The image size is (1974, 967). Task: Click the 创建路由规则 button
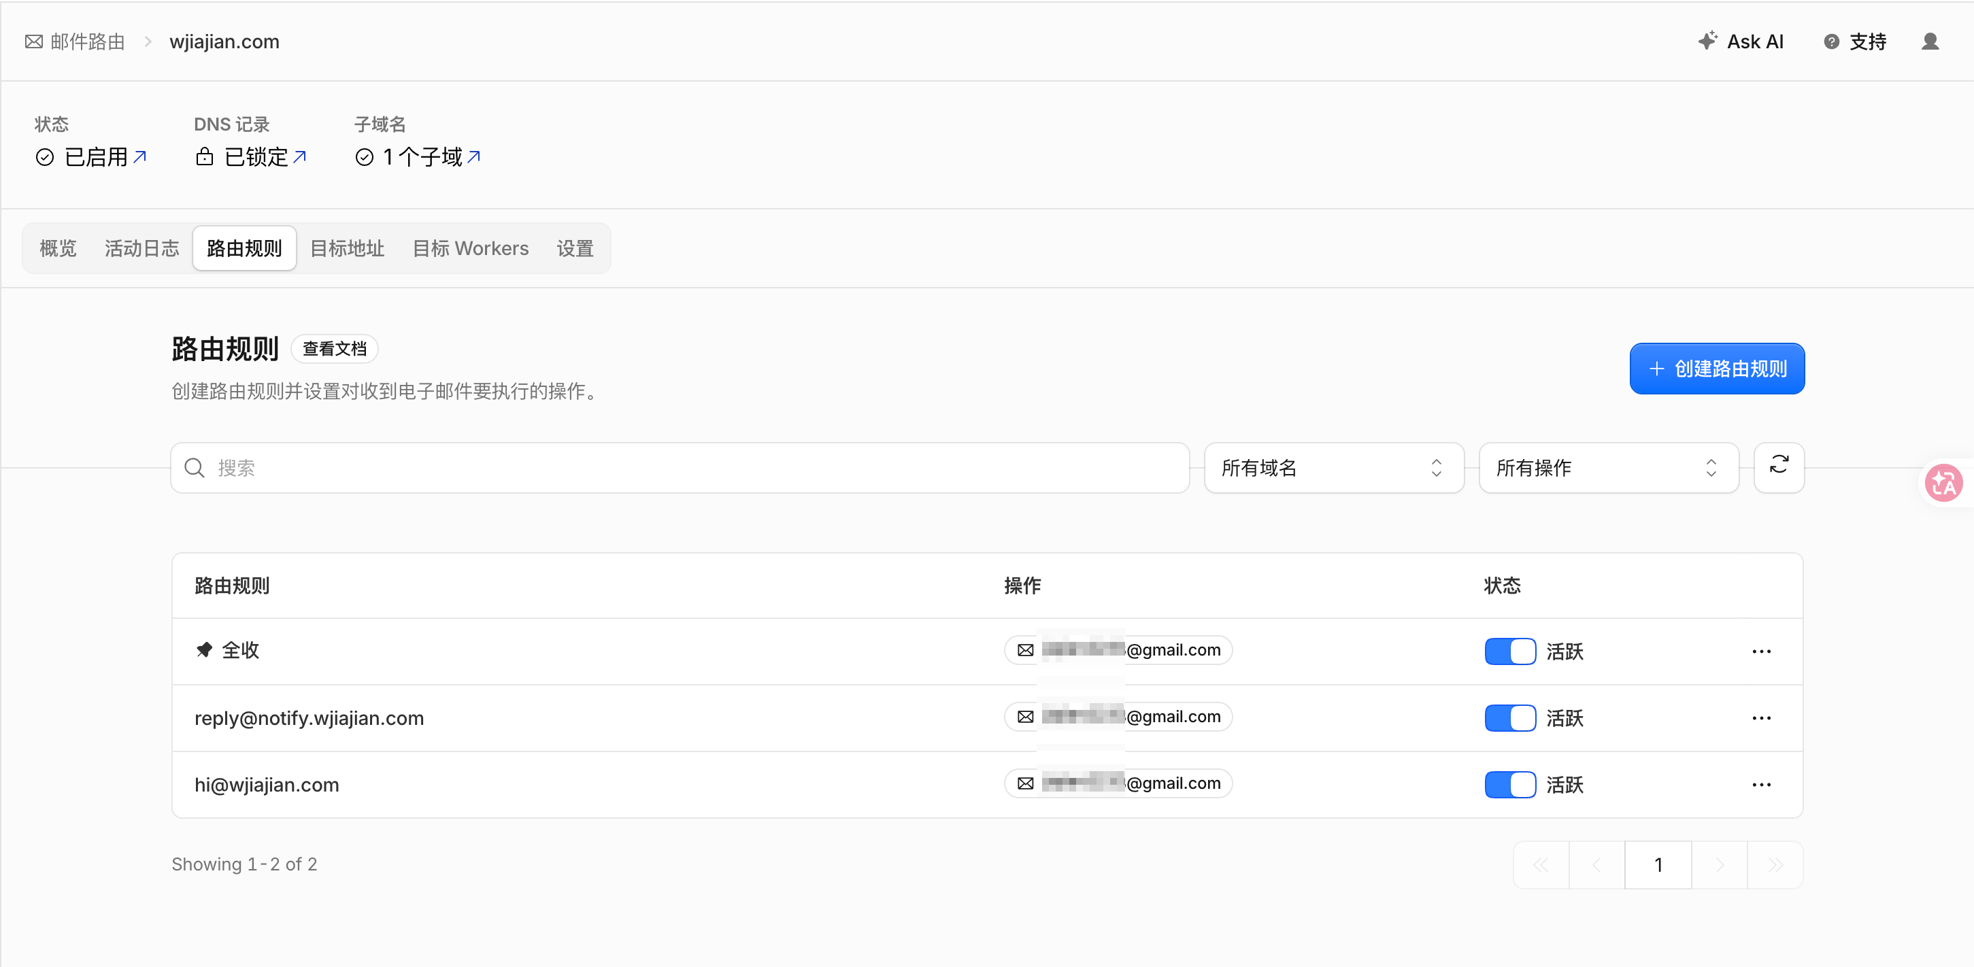[1716, 369]
